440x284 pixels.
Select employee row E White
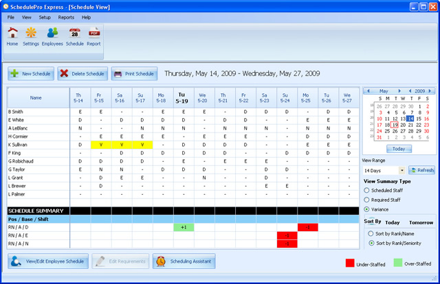point(183,120)
